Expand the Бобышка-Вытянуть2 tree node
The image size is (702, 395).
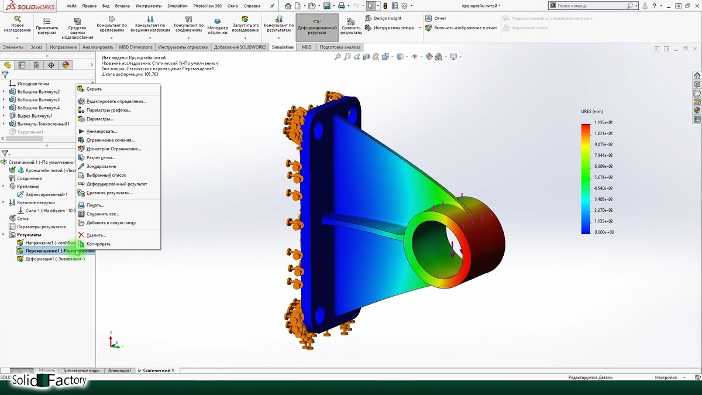[x=4, y=92]
